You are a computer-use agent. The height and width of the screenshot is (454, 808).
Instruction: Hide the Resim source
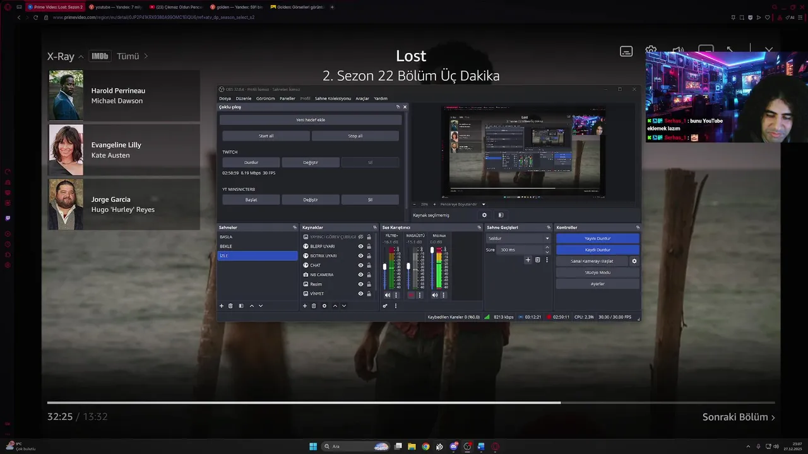(360, 284)
